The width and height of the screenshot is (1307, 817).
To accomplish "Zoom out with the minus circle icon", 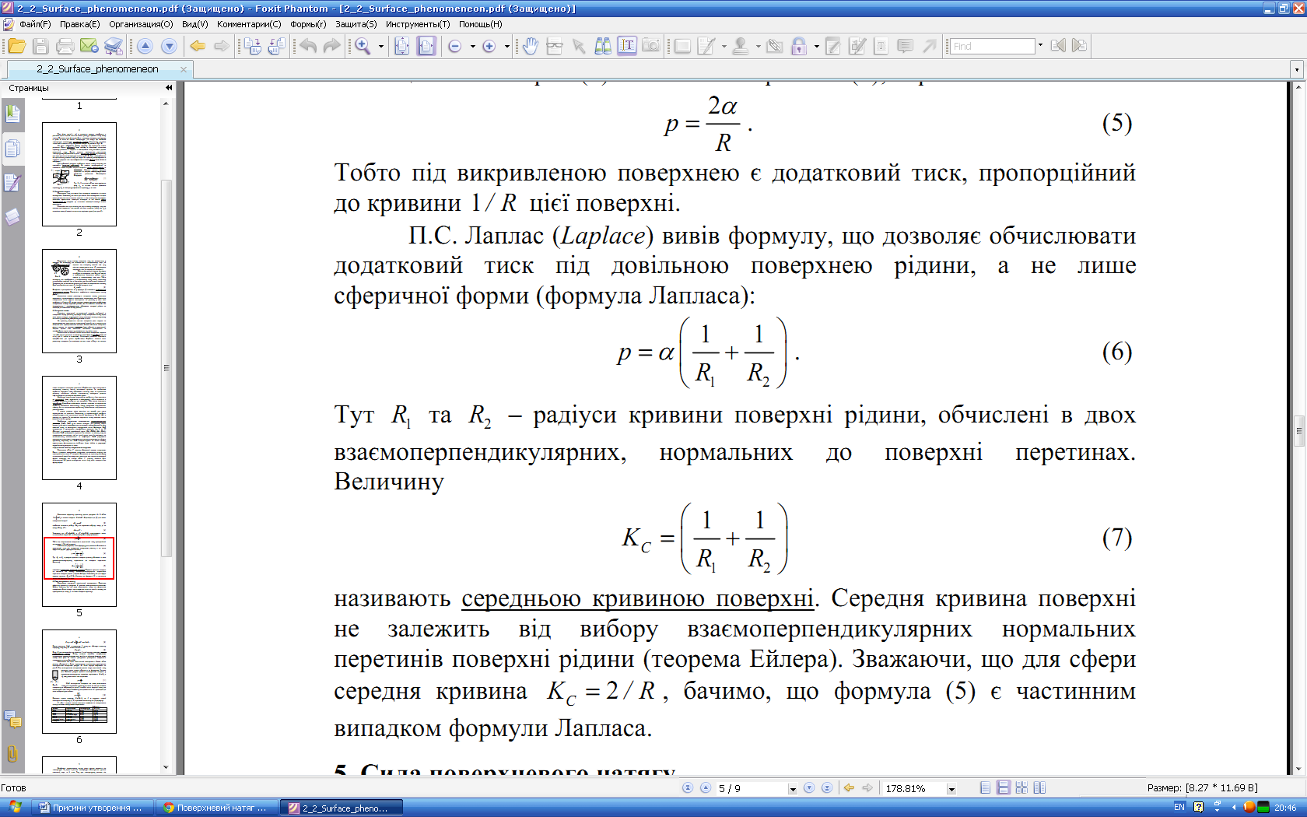I will [x=455, y=47].
